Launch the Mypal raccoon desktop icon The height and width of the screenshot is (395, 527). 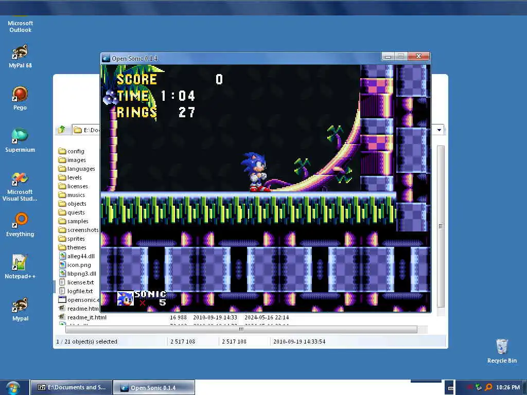click(x=20, y=309)
